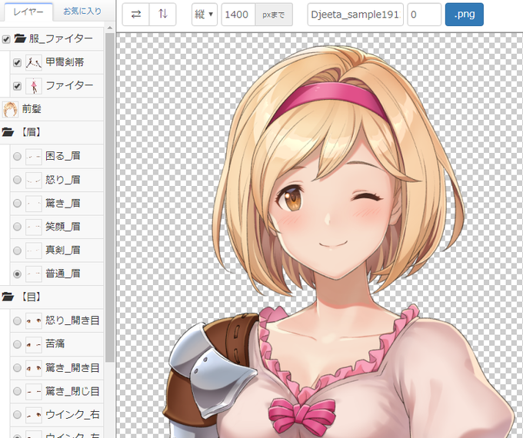Switch to the お気に入り tab
This screenshot has width=523, height=438.
82,12
